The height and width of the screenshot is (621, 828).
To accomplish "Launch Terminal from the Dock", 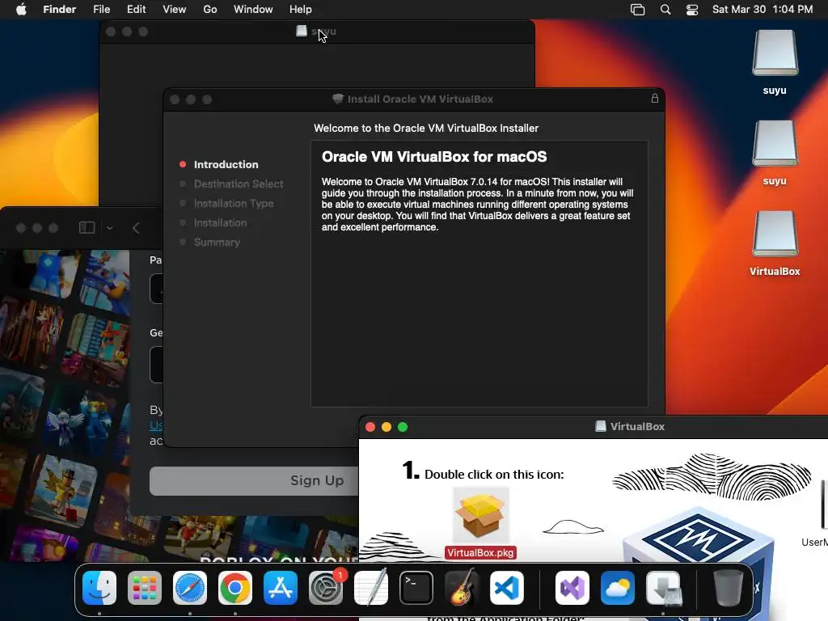I will (x=416, y=588).
